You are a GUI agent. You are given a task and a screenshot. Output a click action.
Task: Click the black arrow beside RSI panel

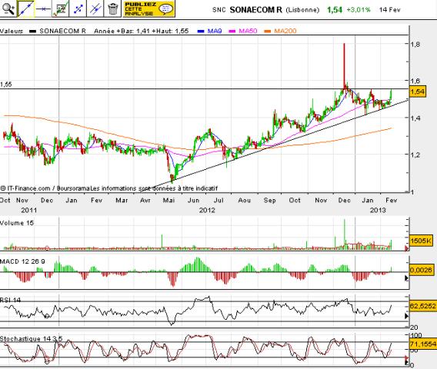pyautogui.click(x=407, y=316)
